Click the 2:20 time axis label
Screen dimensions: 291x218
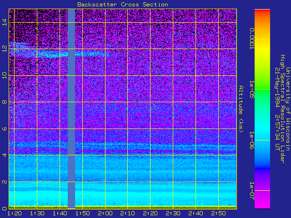click(x=151, y=213)
